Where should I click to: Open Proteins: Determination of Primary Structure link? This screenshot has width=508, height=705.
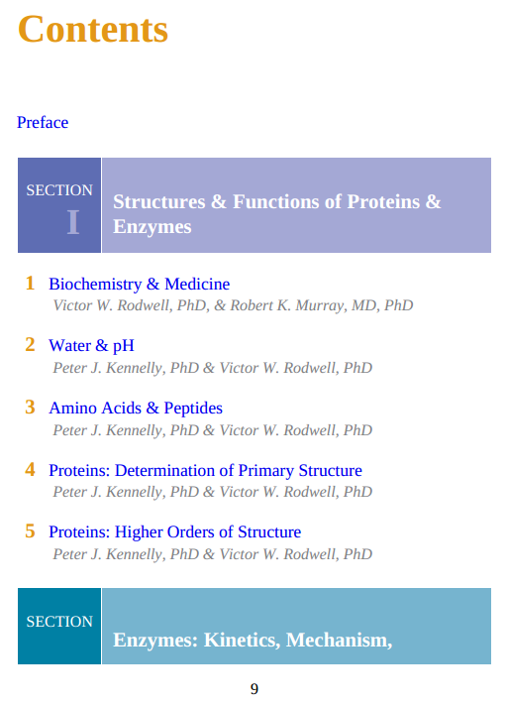tap(205, 470)
